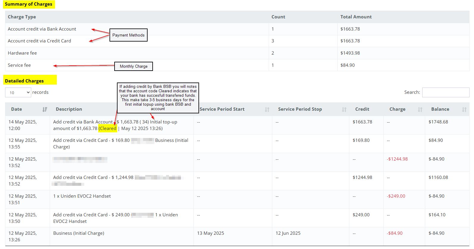Click the Charge column sort icon
The height and width of the screenshot is (249, 474).
click(420, 110)
